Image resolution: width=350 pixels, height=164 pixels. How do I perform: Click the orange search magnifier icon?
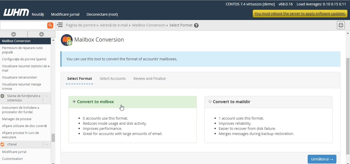coord(50,25)
